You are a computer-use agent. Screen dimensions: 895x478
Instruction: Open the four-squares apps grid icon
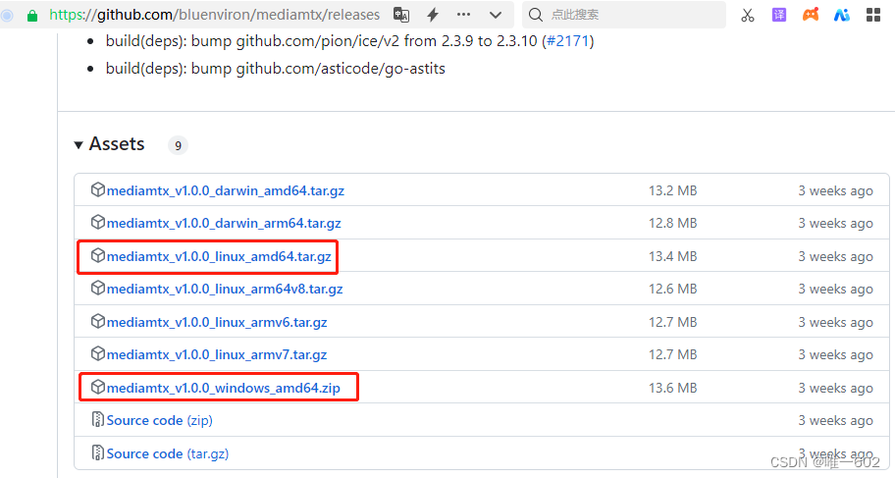[873, 15]
